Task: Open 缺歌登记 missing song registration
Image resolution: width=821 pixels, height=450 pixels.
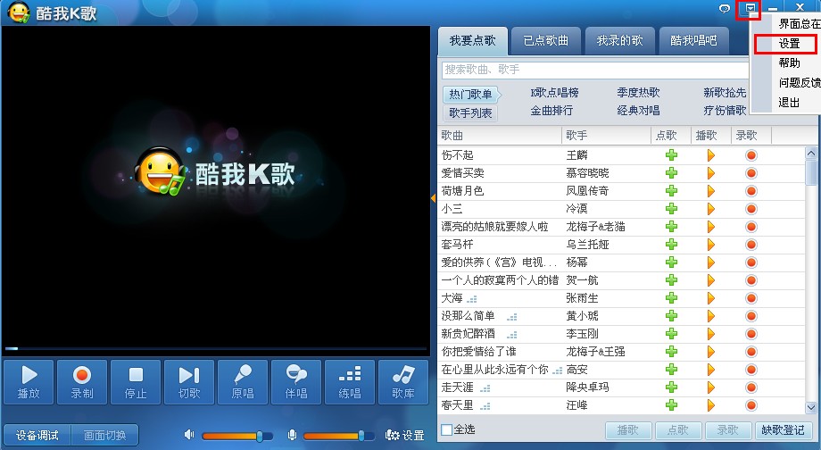Action: point(783,430)
